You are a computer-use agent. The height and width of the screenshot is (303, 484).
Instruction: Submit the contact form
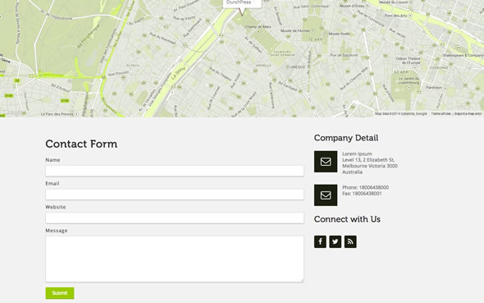click(x=60, y=293)
